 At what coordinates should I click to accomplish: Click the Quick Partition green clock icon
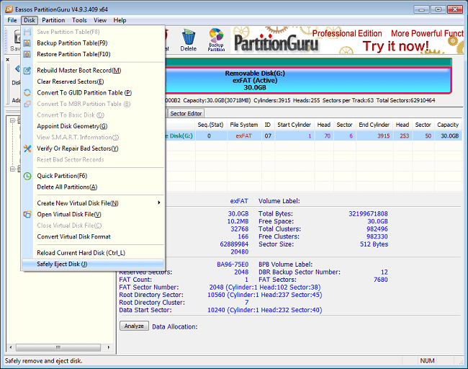27,176
